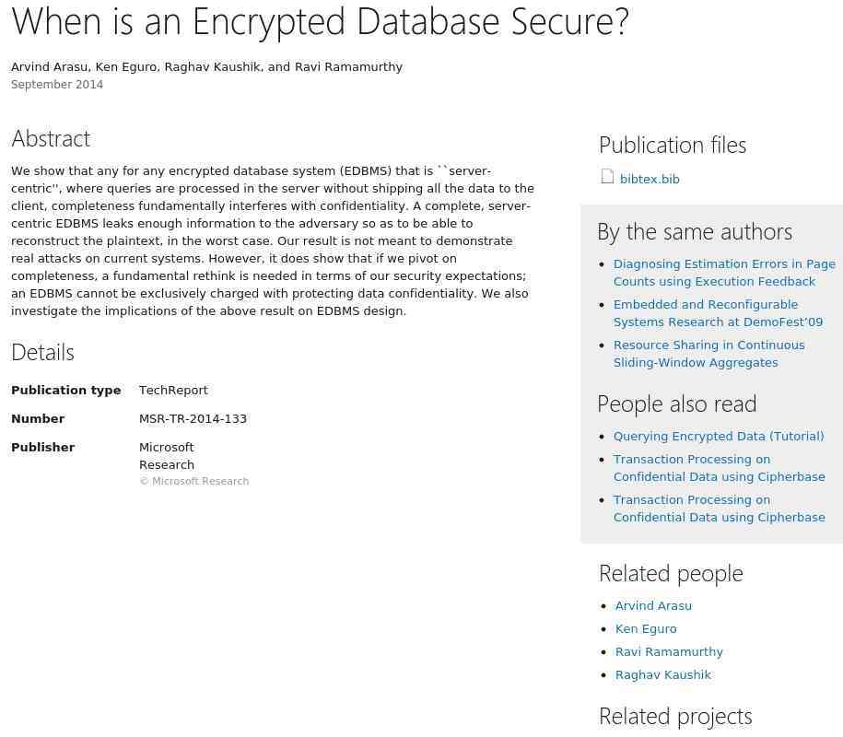Image resolution: width=843 pixels, height=737 pixels.
Task: Click the page title heading
Action: (x=320, y=22)
